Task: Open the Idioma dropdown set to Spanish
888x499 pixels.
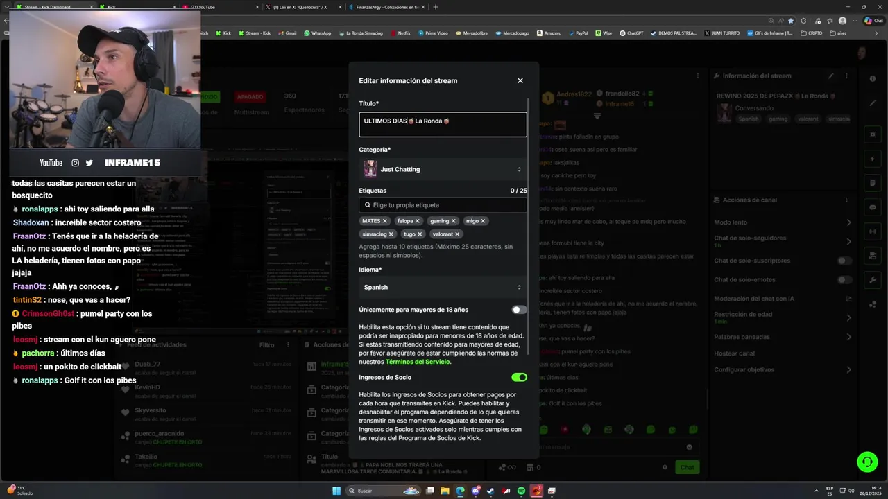Action: point(443,287)
